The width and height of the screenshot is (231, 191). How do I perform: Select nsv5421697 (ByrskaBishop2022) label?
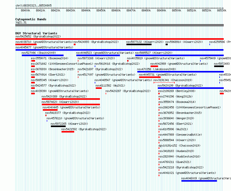pos(100,69)
